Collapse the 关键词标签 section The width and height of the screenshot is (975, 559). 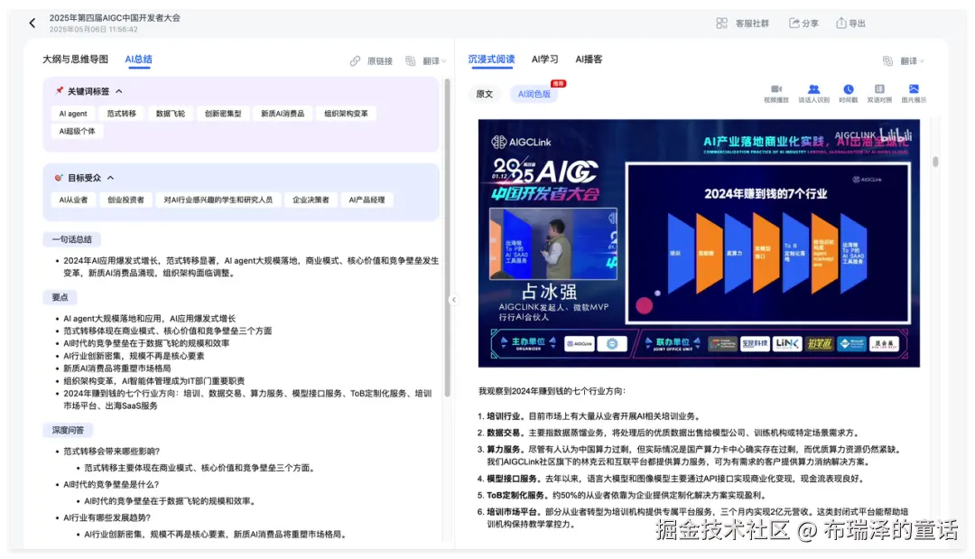coord(119,91)
